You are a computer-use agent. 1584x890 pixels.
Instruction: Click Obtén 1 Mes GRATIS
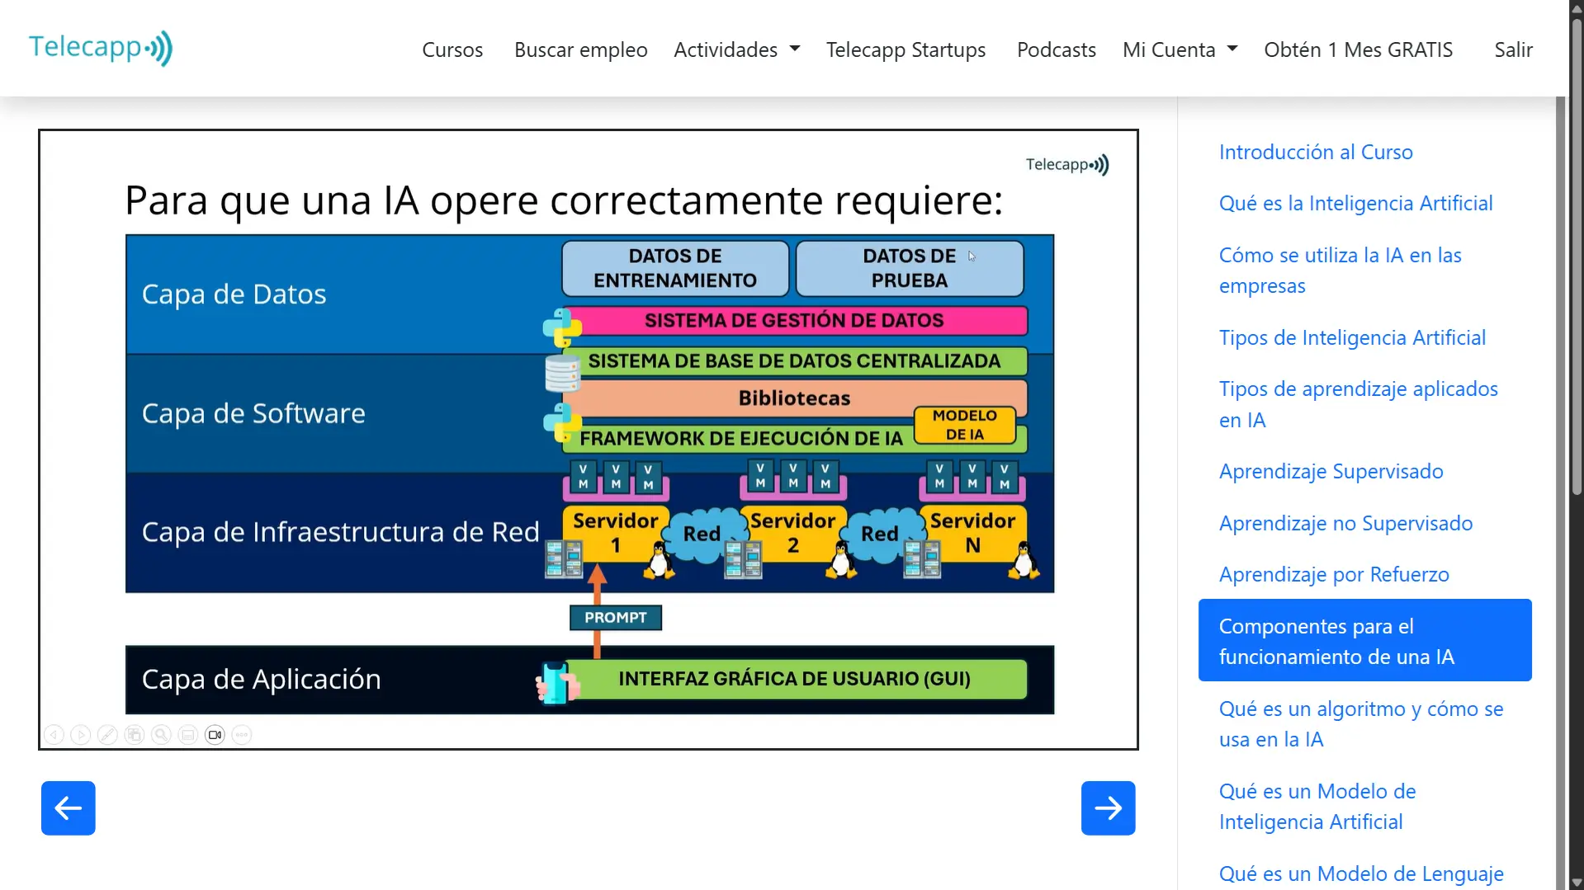[1358, 49]
